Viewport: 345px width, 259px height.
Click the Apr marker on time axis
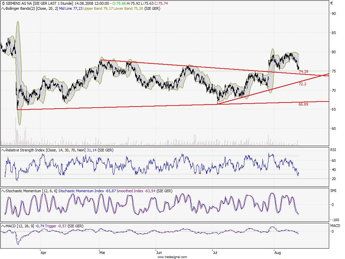point(43,253)
